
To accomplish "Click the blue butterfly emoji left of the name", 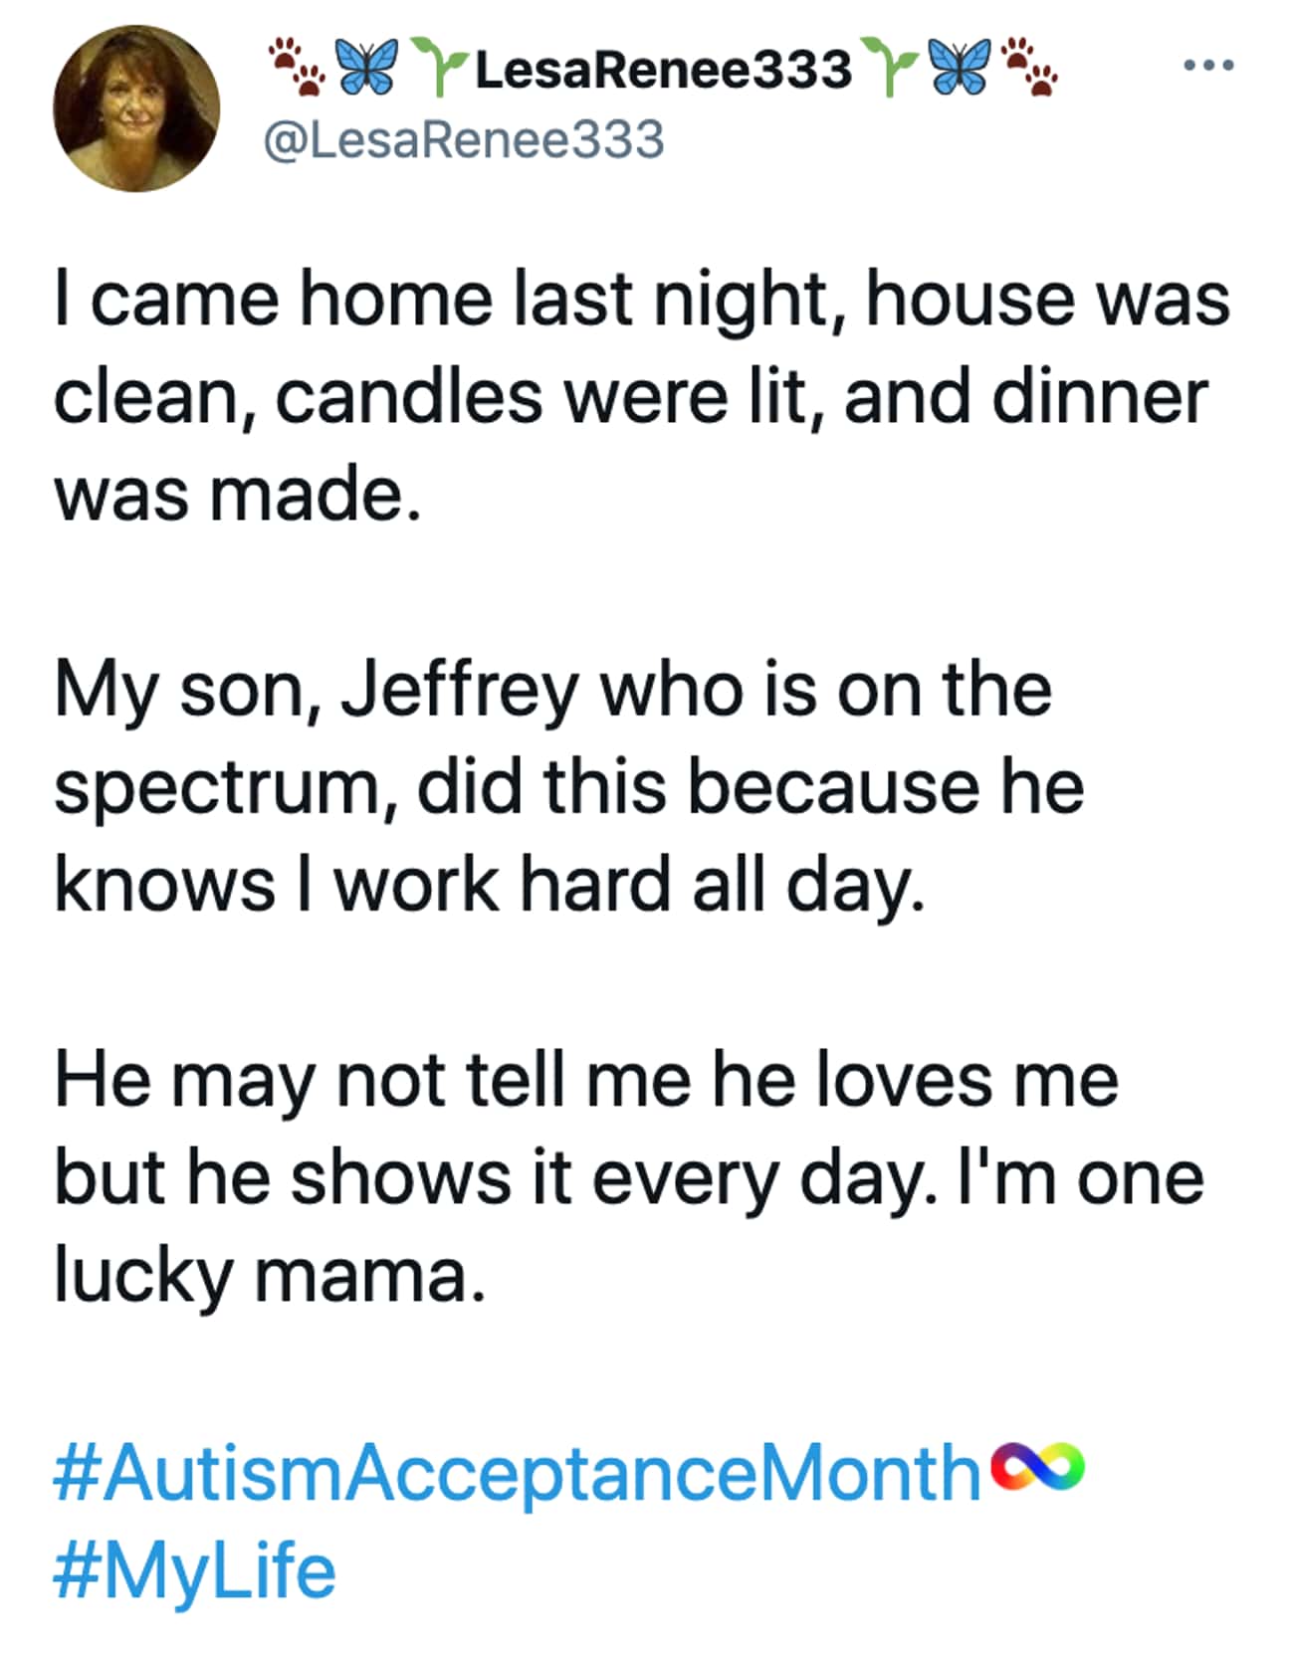I will pyautogui.click(x=366, y=68).
